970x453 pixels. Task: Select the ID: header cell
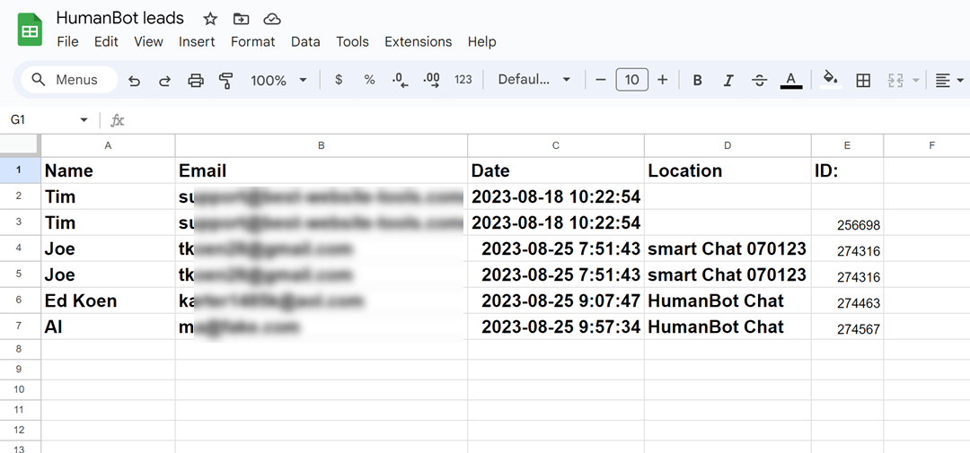[x=847, y=170]
